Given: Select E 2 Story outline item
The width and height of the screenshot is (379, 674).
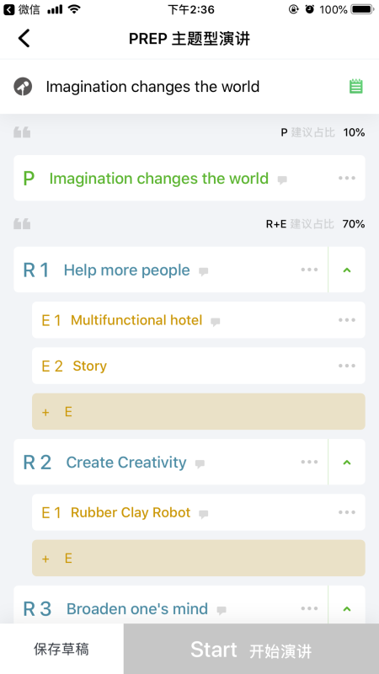Looking at the screenshot, I should pyautogui.click(x=199, y=366).
